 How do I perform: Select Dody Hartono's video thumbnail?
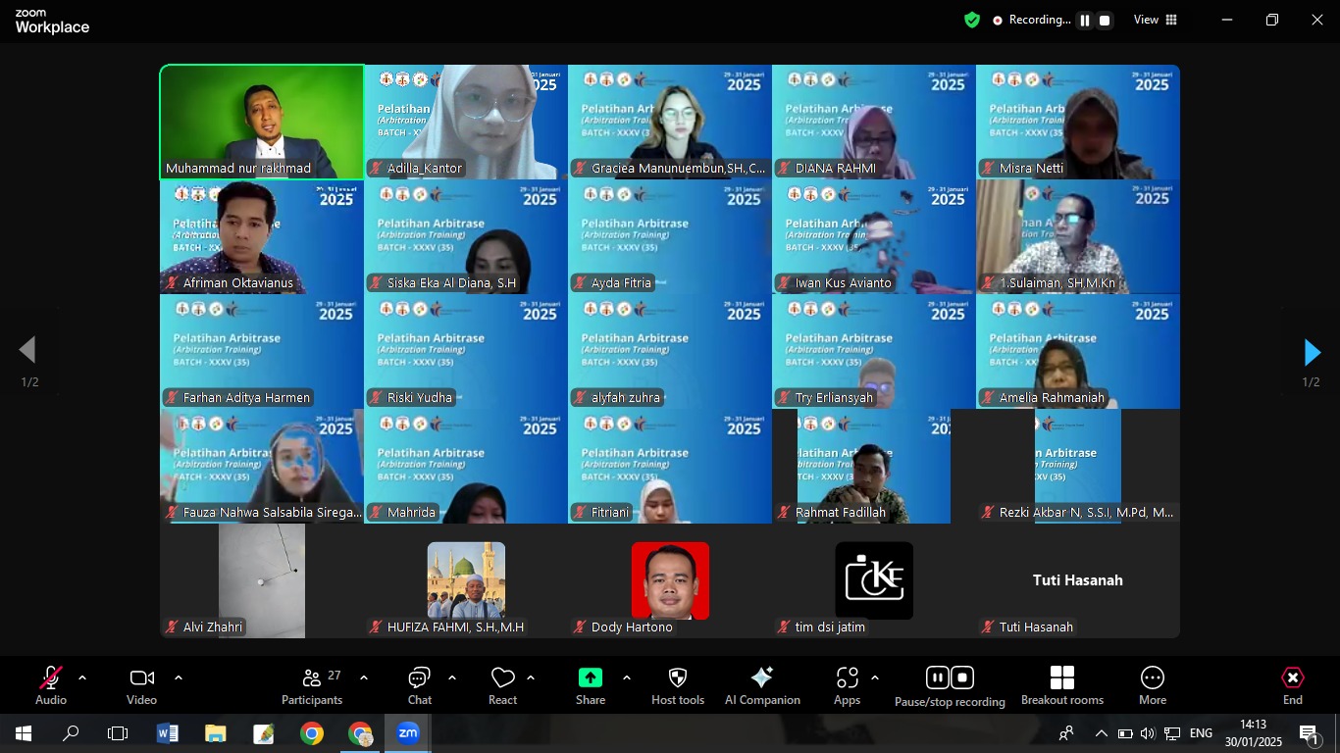pyautogui.click(x=670, y=580)
